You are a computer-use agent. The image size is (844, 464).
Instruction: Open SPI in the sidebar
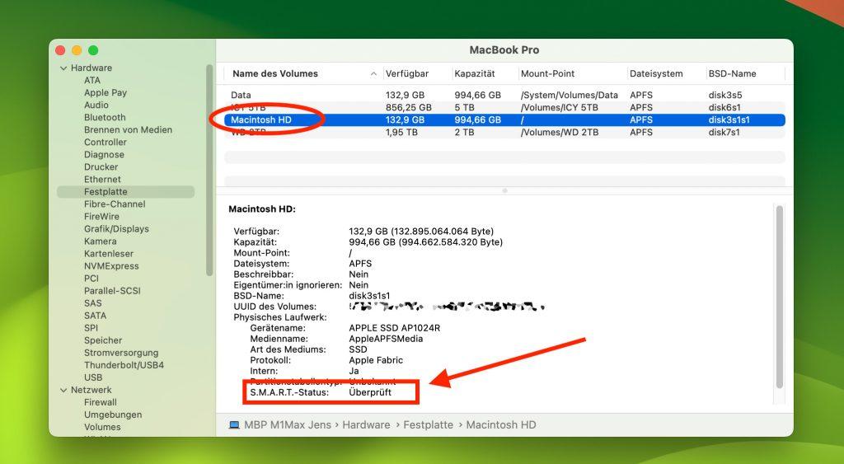pyautogui.click(x=91, y=328)
